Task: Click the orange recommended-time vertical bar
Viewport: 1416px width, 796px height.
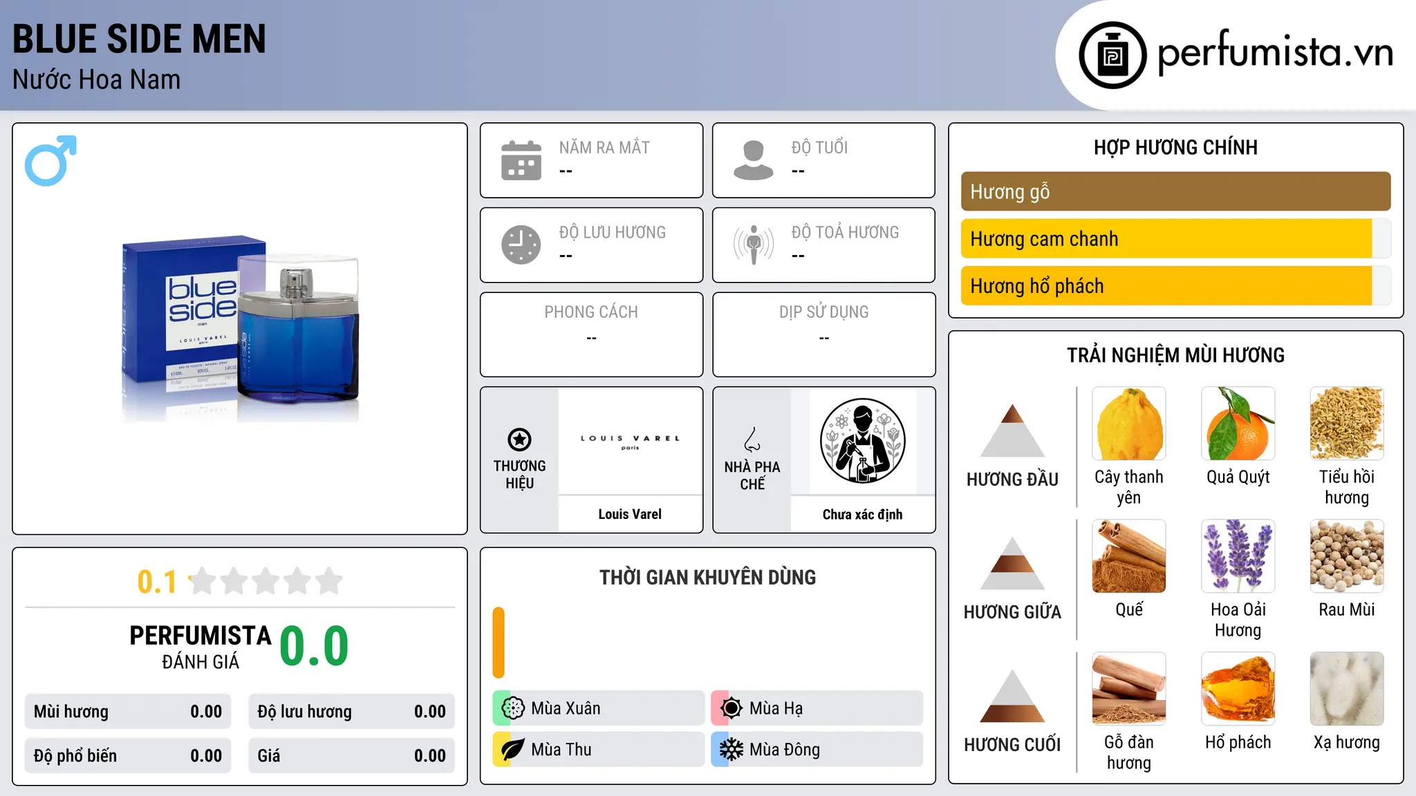Action: [499, 643]
